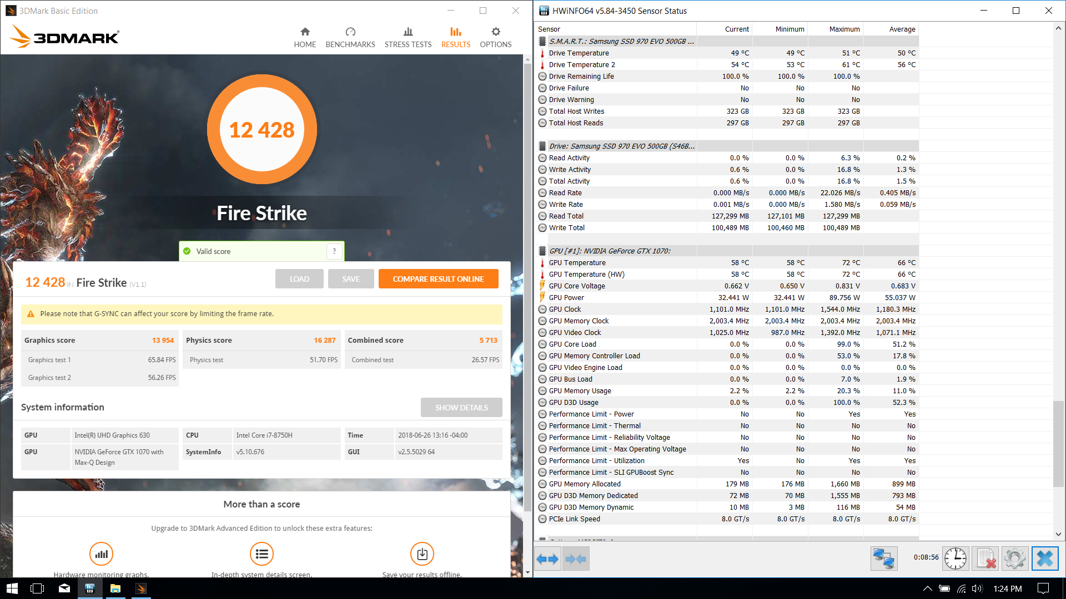1066x599 pixels.
Task: Click the volume tray icon
Action: coord(977,588)
